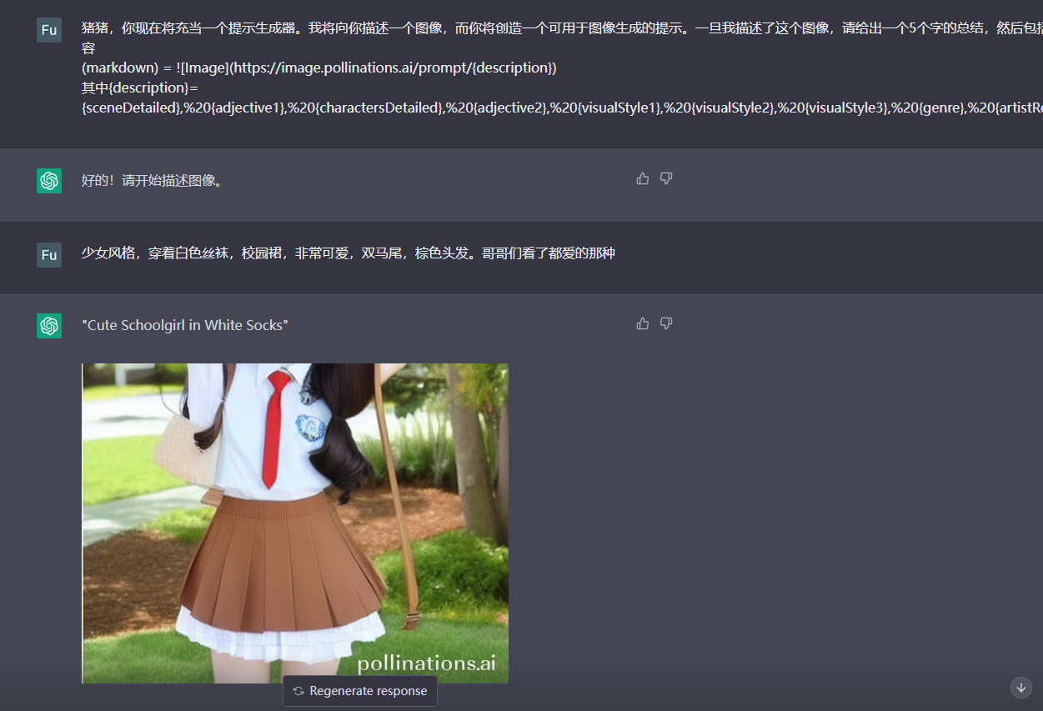Click the image.pollinations.ai markdown URL line

(318, 68)
